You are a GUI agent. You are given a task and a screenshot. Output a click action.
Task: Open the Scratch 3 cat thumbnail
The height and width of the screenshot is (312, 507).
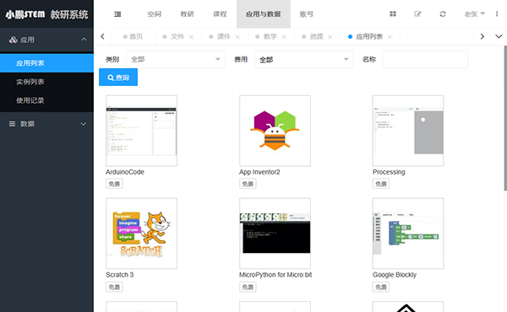[x=142, y=234]
